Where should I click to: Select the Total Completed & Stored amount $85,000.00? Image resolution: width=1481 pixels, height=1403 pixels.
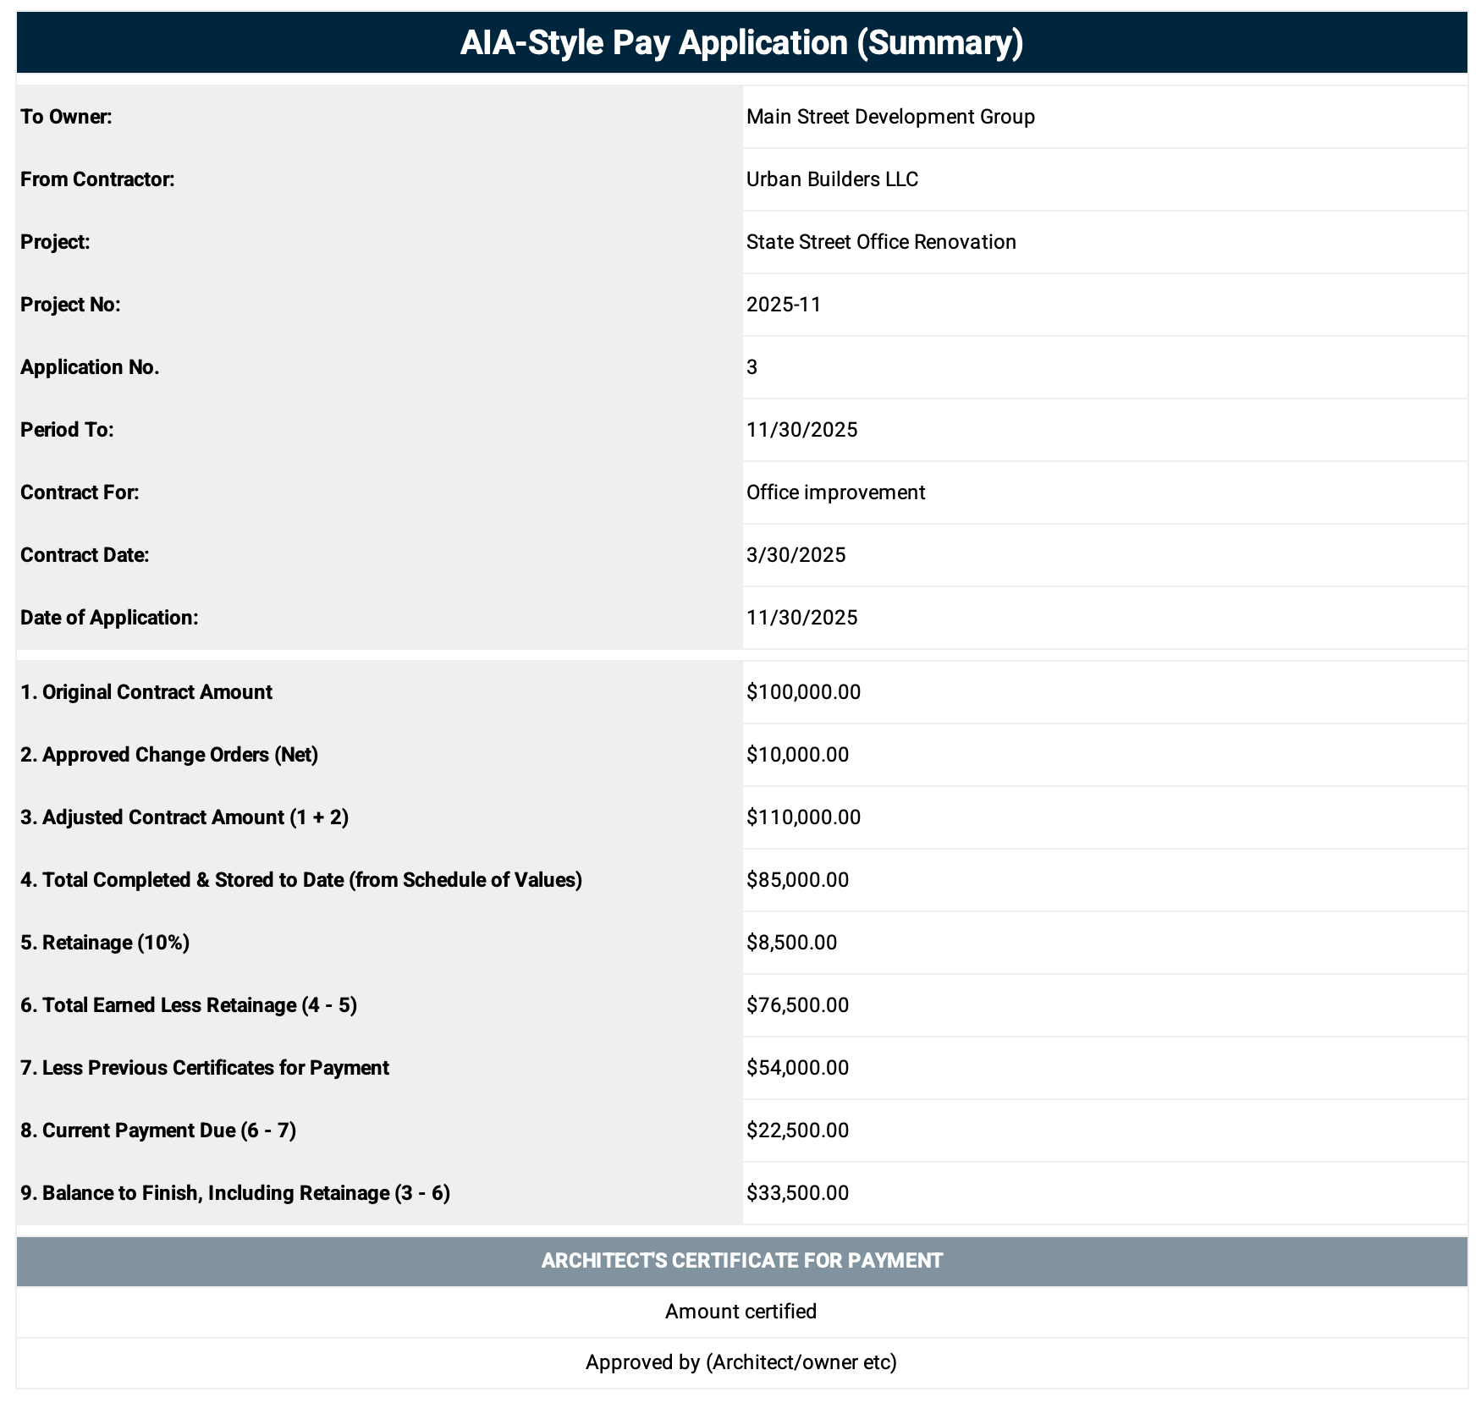pyautogui.click(x=796, y=880)
